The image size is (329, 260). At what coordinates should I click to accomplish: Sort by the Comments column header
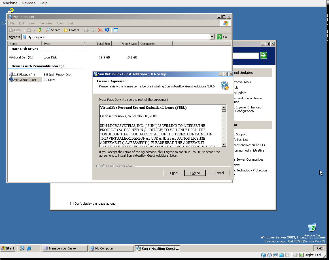156,44
